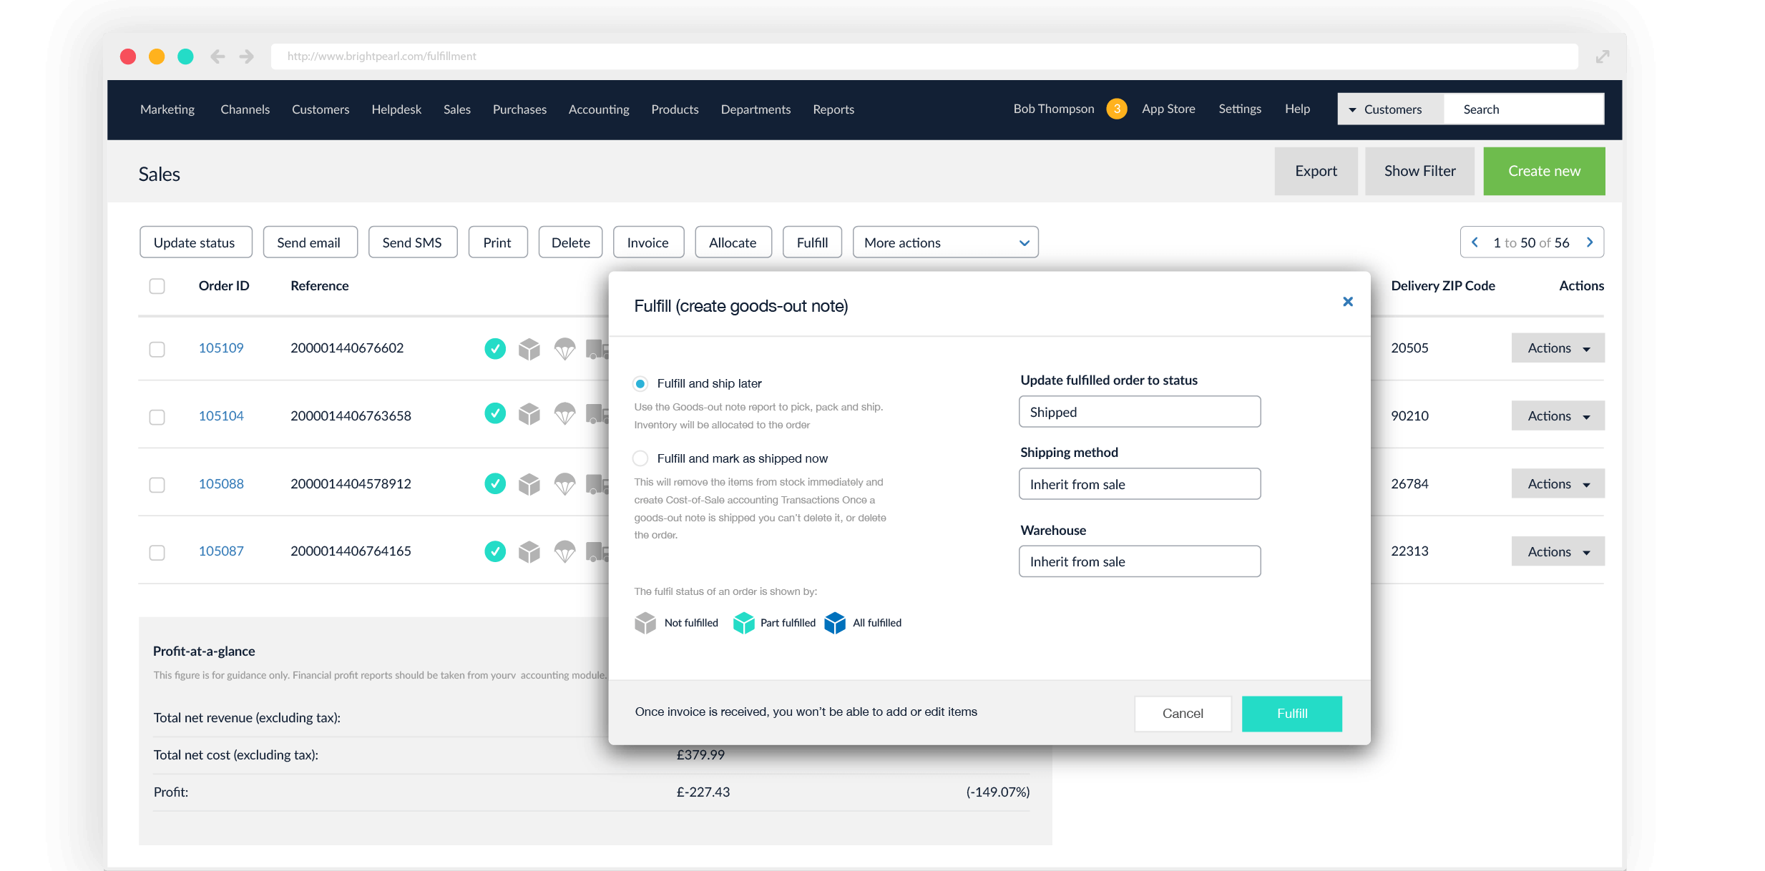The image size is (1765, 871).
Task: Select Fulfill and mark as shipped now
Action: pos(640,458)
